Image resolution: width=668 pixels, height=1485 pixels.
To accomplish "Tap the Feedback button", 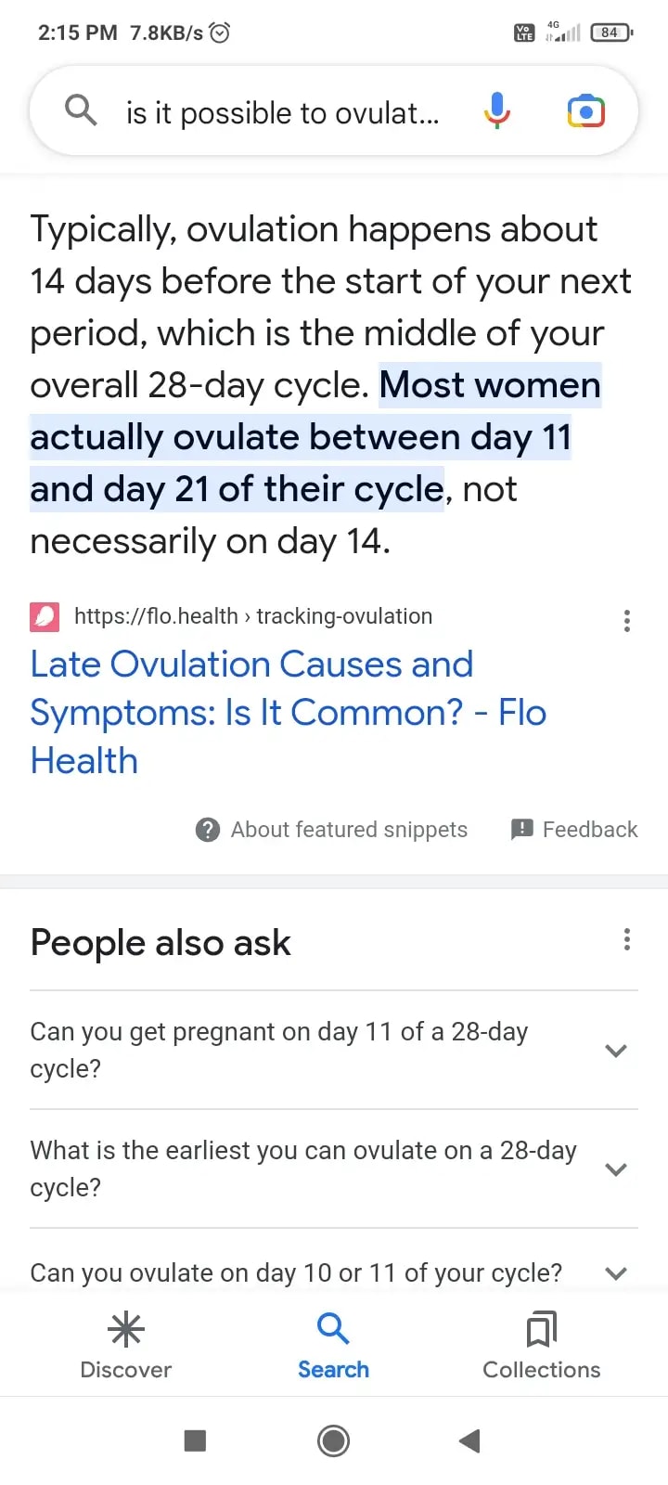I will (x=575, y=830).
